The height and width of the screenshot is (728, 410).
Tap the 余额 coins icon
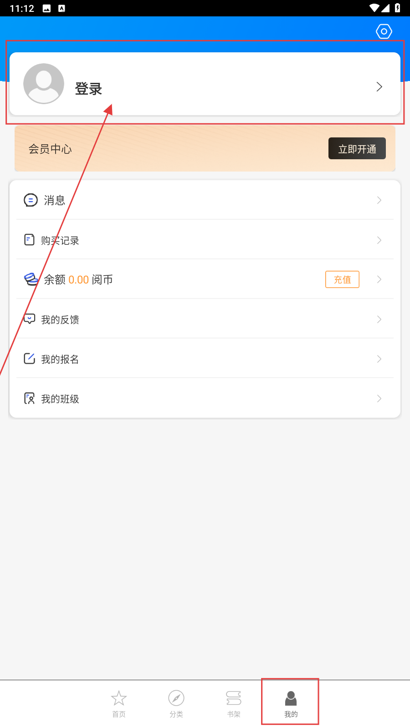[31, 279]
